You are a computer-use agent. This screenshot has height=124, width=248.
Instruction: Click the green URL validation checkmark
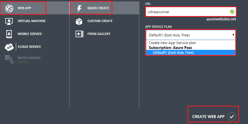click(x=232, y=12)
